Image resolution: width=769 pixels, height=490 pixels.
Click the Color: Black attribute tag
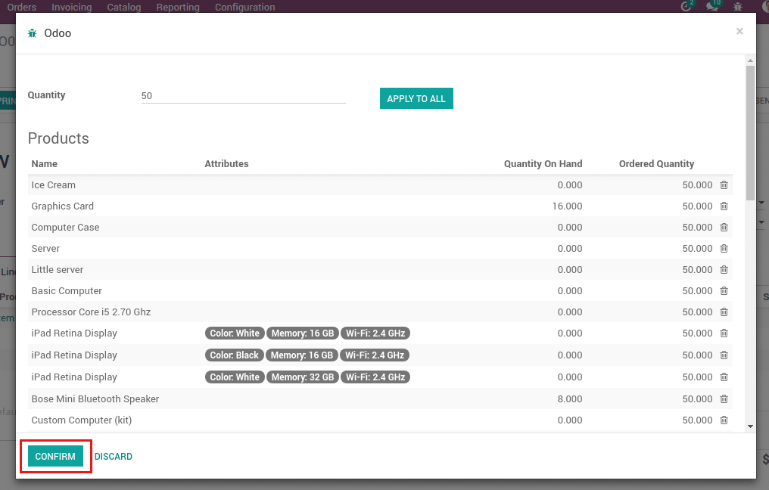(x=235, y=355)
